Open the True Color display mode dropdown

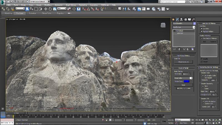click(183, 78)
